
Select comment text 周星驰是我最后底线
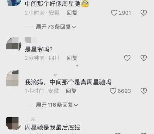pos(52,127)
